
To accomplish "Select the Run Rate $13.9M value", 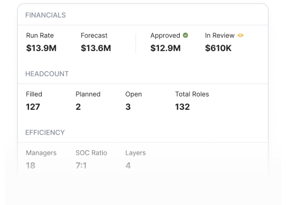I will pyautogui.click(x=41, y=48).
